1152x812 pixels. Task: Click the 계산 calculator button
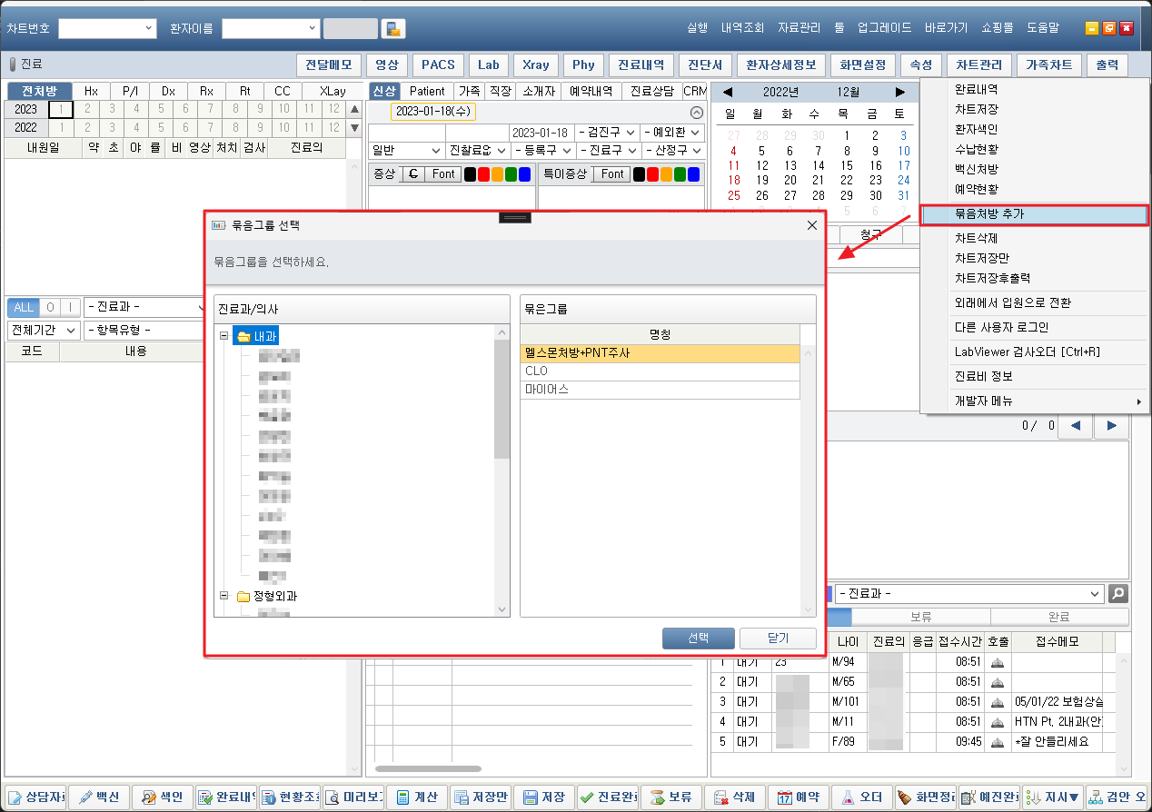click(x=417, y=797)
